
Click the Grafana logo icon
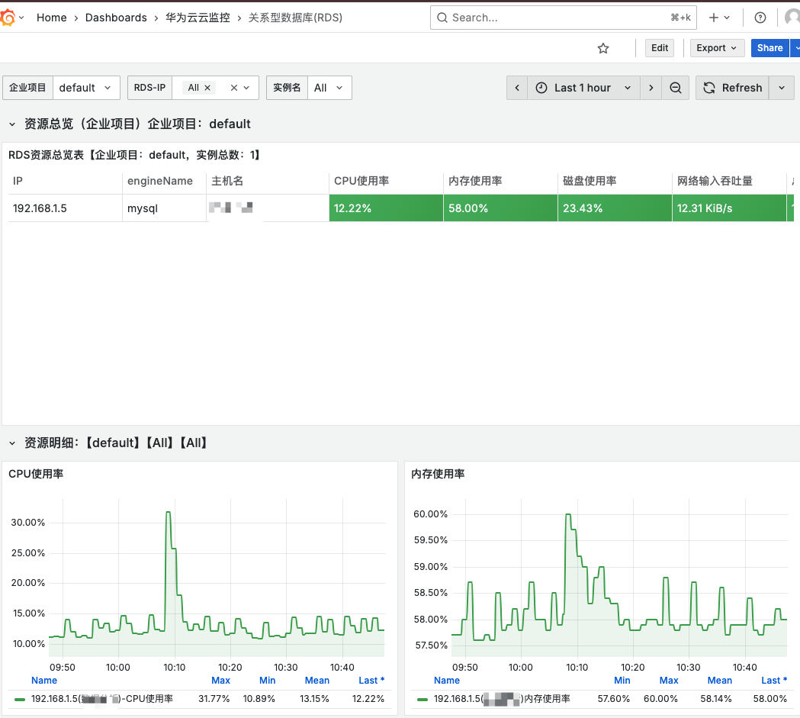pyautogui.click(x=8, y=18)
